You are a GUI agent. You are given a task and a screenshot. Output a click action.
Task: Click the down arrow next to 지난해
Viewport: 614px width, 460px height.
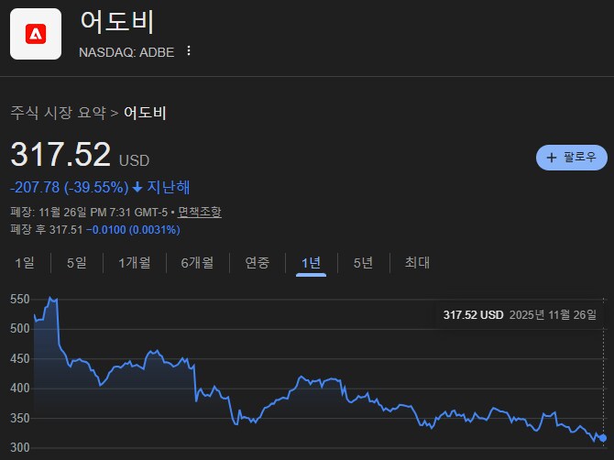click(137, 187)
